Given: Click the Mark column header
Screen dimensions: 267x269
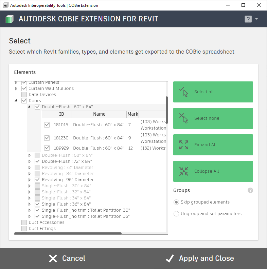Looking at the screenshot, I should (132, 114).
